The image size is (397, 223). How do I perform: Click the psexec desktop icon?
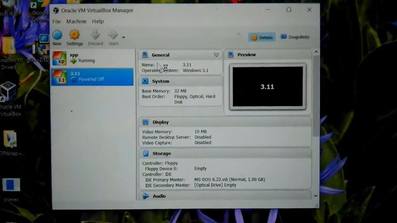coord(11,190)
